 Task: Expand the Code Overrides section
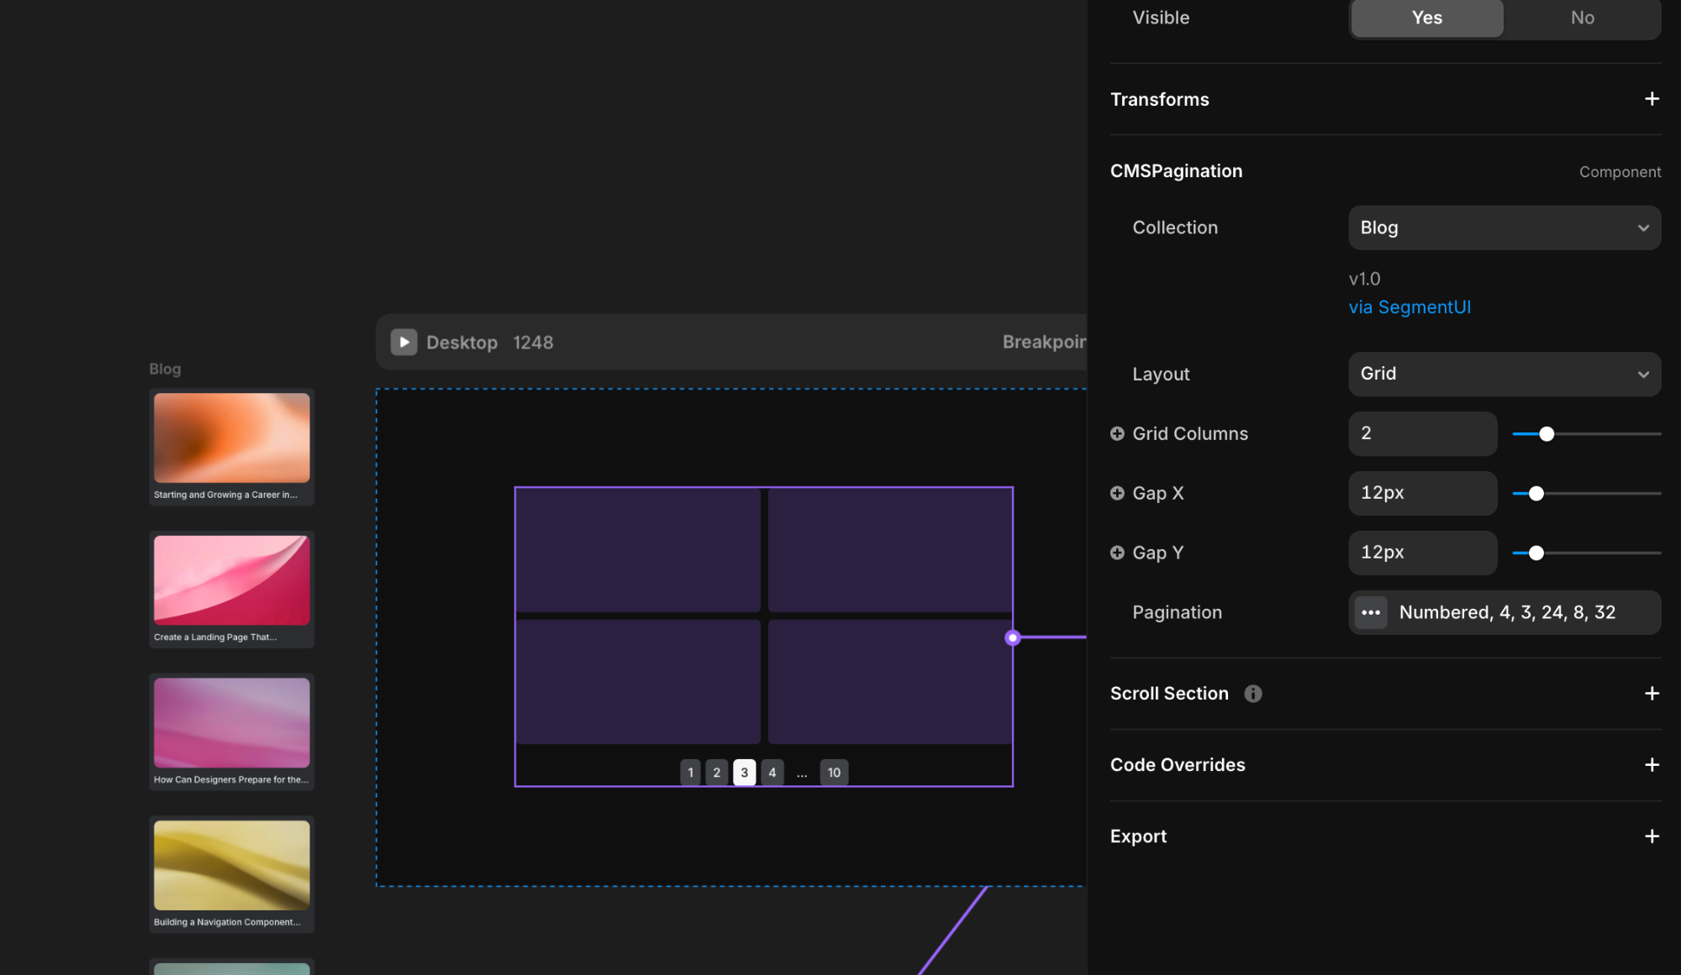point(1652,765)
